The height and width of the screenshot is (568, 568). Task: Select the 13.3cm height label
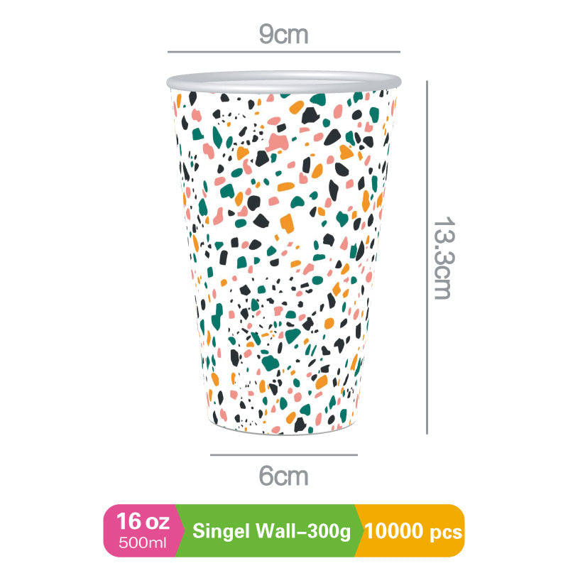(442, 257)
